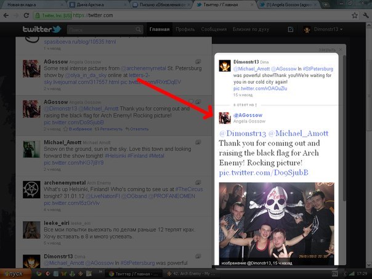The height and width of the screenshot is (279, 372).
Task: Open pic.twitter.com/hKG7j8Y9 link
Action: click(x=74, y=163)
